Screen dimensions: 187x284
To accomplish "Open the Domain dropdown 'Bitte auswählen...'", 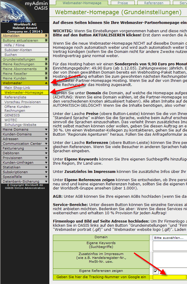I will click(170, 238).
